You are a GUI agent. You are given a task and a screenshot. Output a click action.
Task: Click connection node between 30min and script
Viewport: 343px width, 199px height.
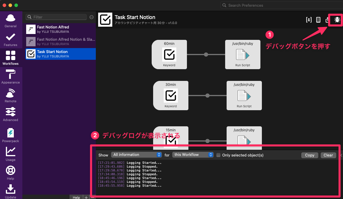208,96
